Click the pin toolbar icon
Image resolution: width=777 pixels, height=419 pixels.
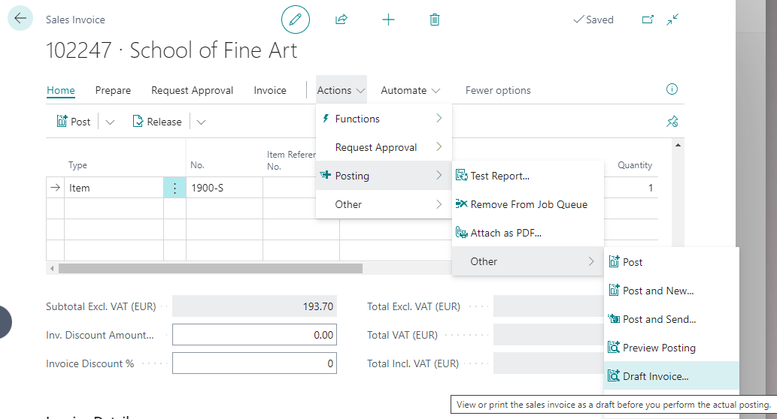(672, 121)
